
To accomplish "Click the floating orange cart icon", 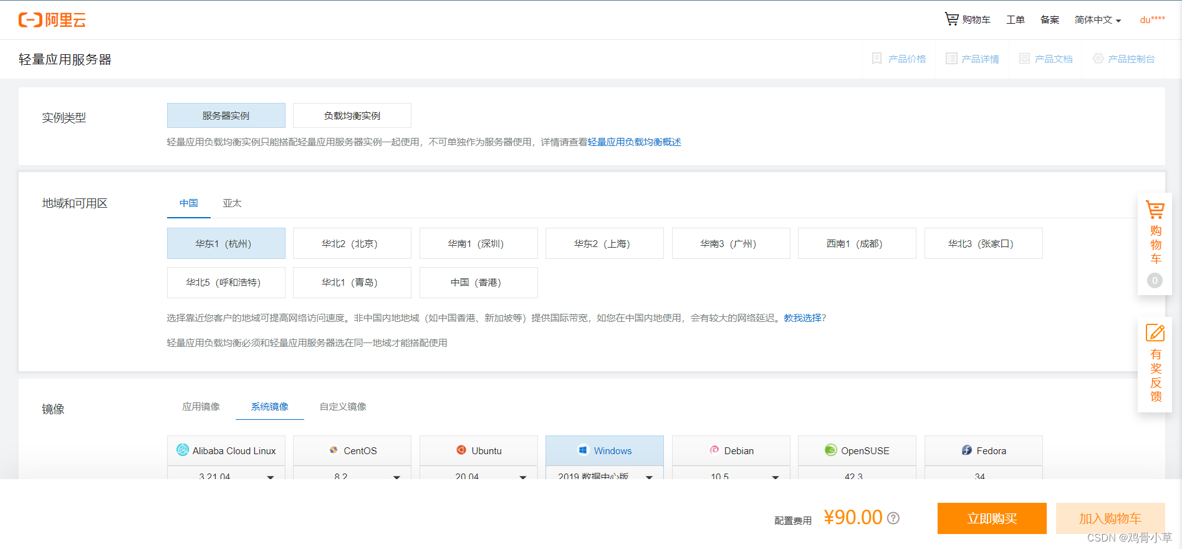I will pyautogui.click(x=1155, y=210).
